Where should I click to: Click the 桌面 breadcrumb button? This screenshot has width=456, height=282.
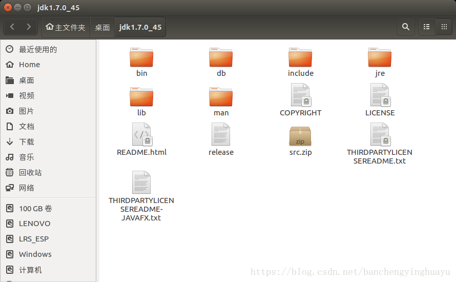click(102, 27)
